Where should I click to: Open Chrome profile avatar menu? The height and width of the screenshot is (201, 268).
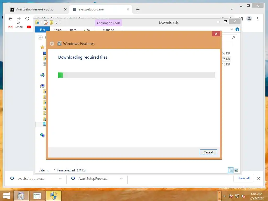[x=249, y=19]
